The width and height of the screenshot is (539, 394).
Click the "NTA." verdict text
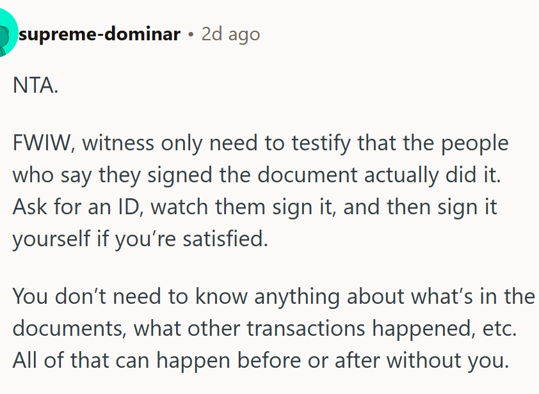point(36,87)
